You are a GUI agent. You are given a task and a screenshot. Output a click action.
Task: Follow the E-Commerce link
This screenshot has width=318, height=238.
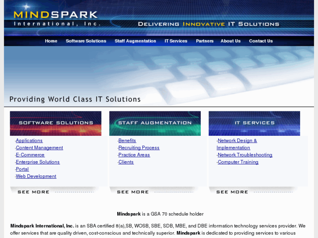point(30,155)
